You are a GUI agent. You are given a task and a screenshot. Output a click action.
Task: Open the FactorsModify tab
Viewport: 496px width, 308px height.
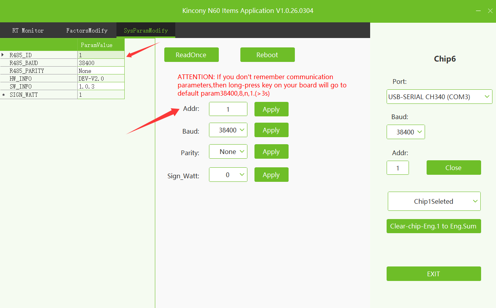coord(87,31)
